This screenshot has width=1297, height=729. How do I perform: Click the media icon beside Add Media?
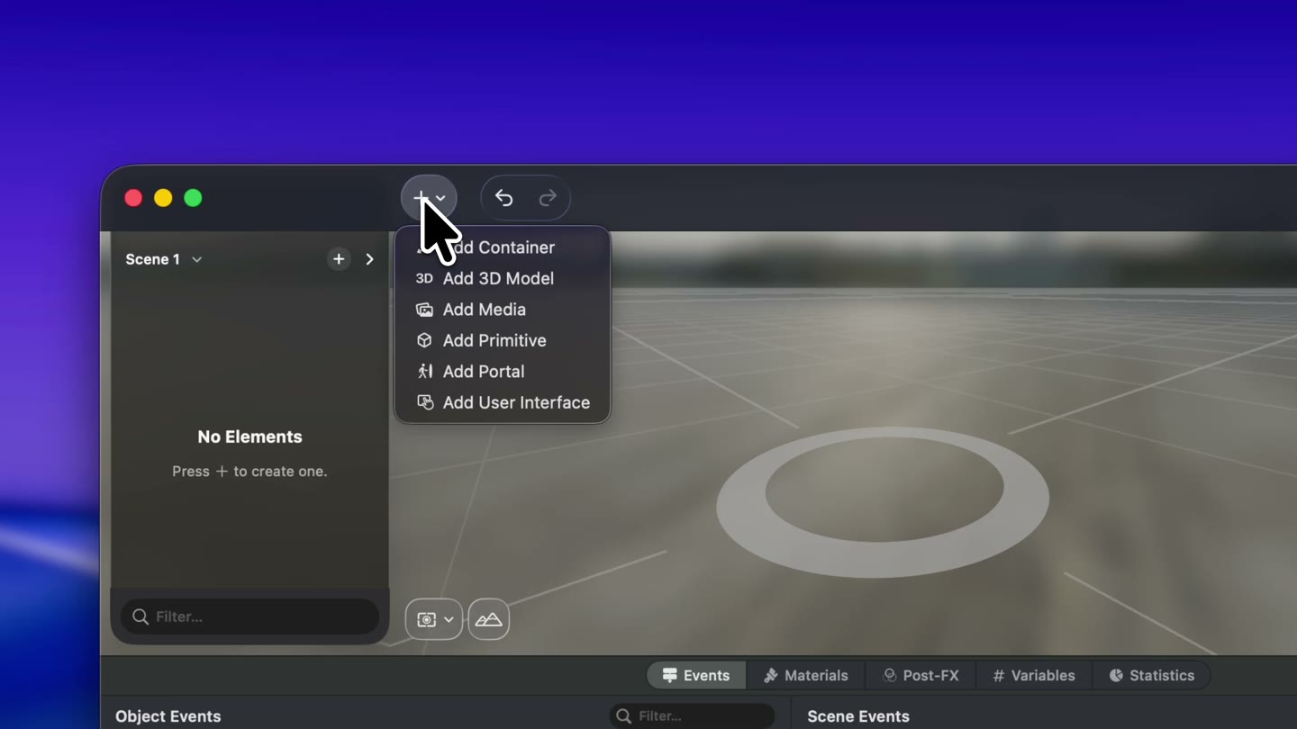[x=424, y=310]
